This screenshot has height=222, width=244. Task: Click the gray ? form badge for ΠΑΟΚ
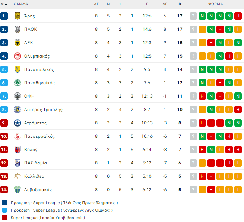click(193, 29)
